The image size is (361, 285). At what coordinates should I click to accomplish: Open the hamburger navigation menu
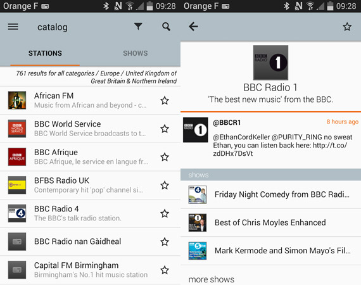click(x=13, y=27)
